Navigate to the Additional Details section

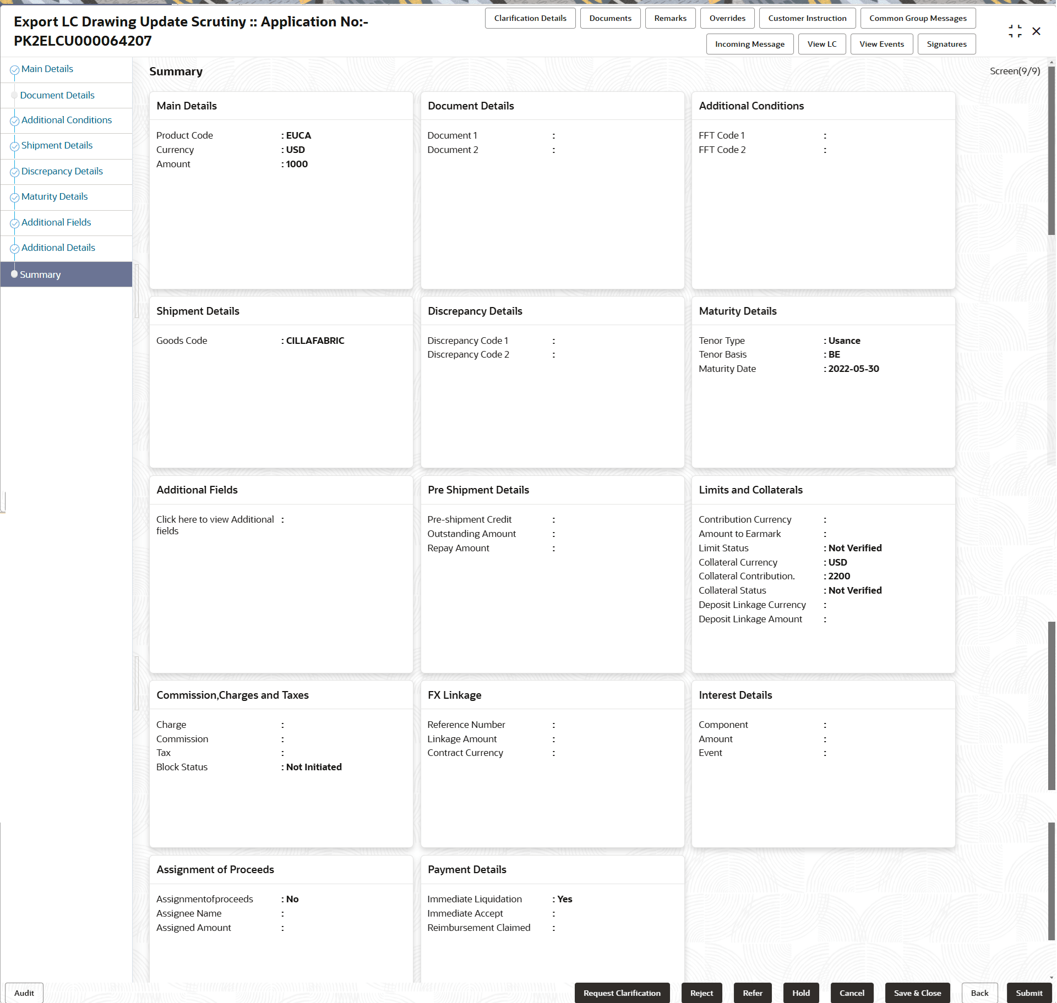pos(57,248)
